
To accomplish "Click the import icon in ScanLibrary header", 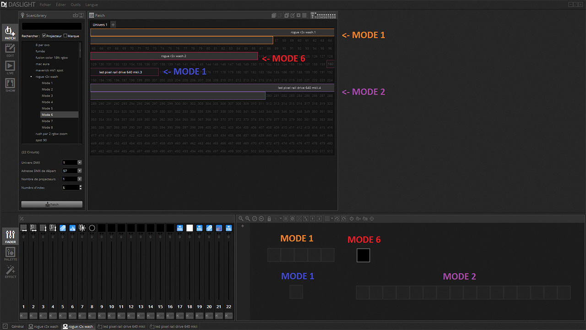I will click(x=76, y=15).
